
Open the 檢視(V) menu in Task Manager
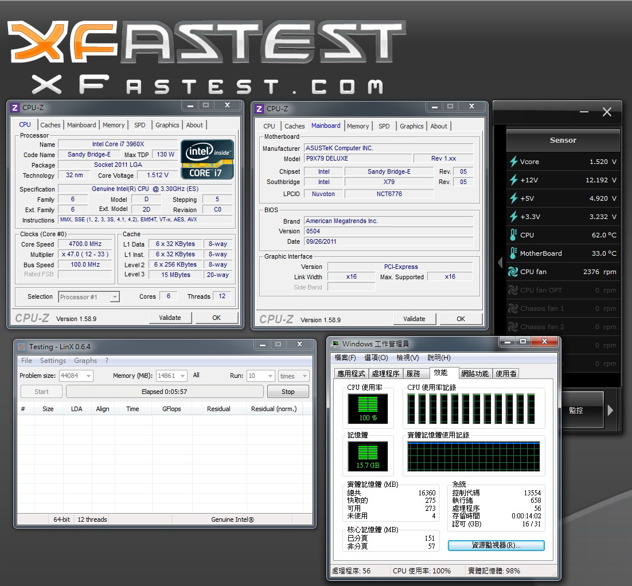click(408, 357)
